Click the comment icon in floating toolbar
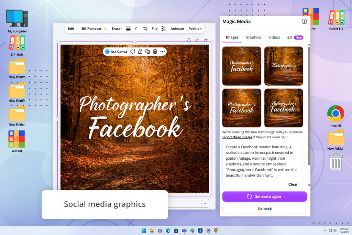The height and width of the screenshot is (235, 352). [x=133, y=52]
